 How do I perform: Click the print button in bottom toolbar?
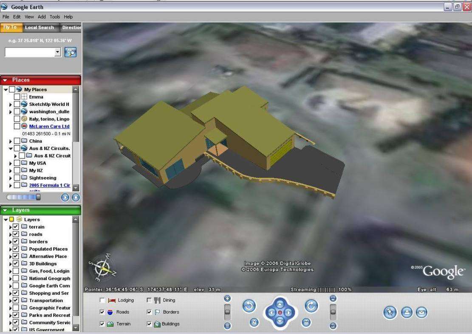[x=407, y=313]
